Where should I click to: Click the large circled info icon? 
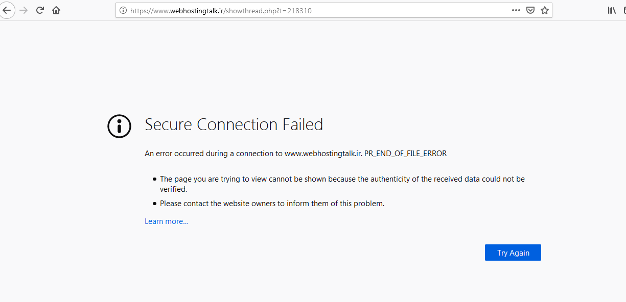pyautogui.click(x=120, y=125)
